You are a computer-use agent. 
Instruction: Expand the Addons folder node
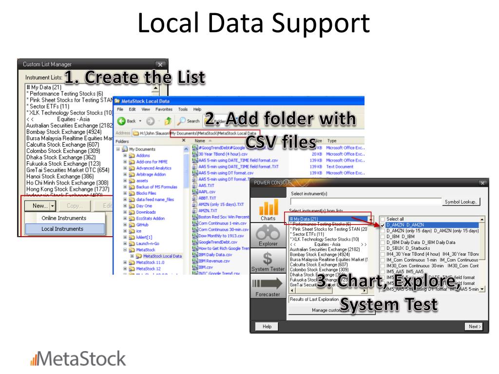coord(125,155)
